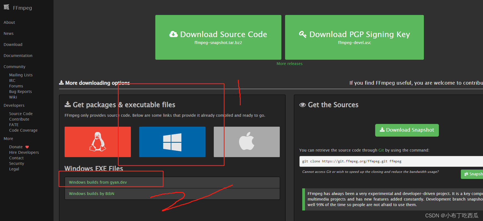Screen dimensions: 483x221
Task: Open the Contribute link
Action: [x=19, y=119]
